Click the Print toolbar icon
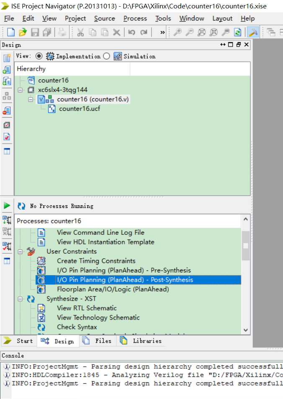Viewport: 283px width, 399px height. pyautogui.click(x=62, y=32)
